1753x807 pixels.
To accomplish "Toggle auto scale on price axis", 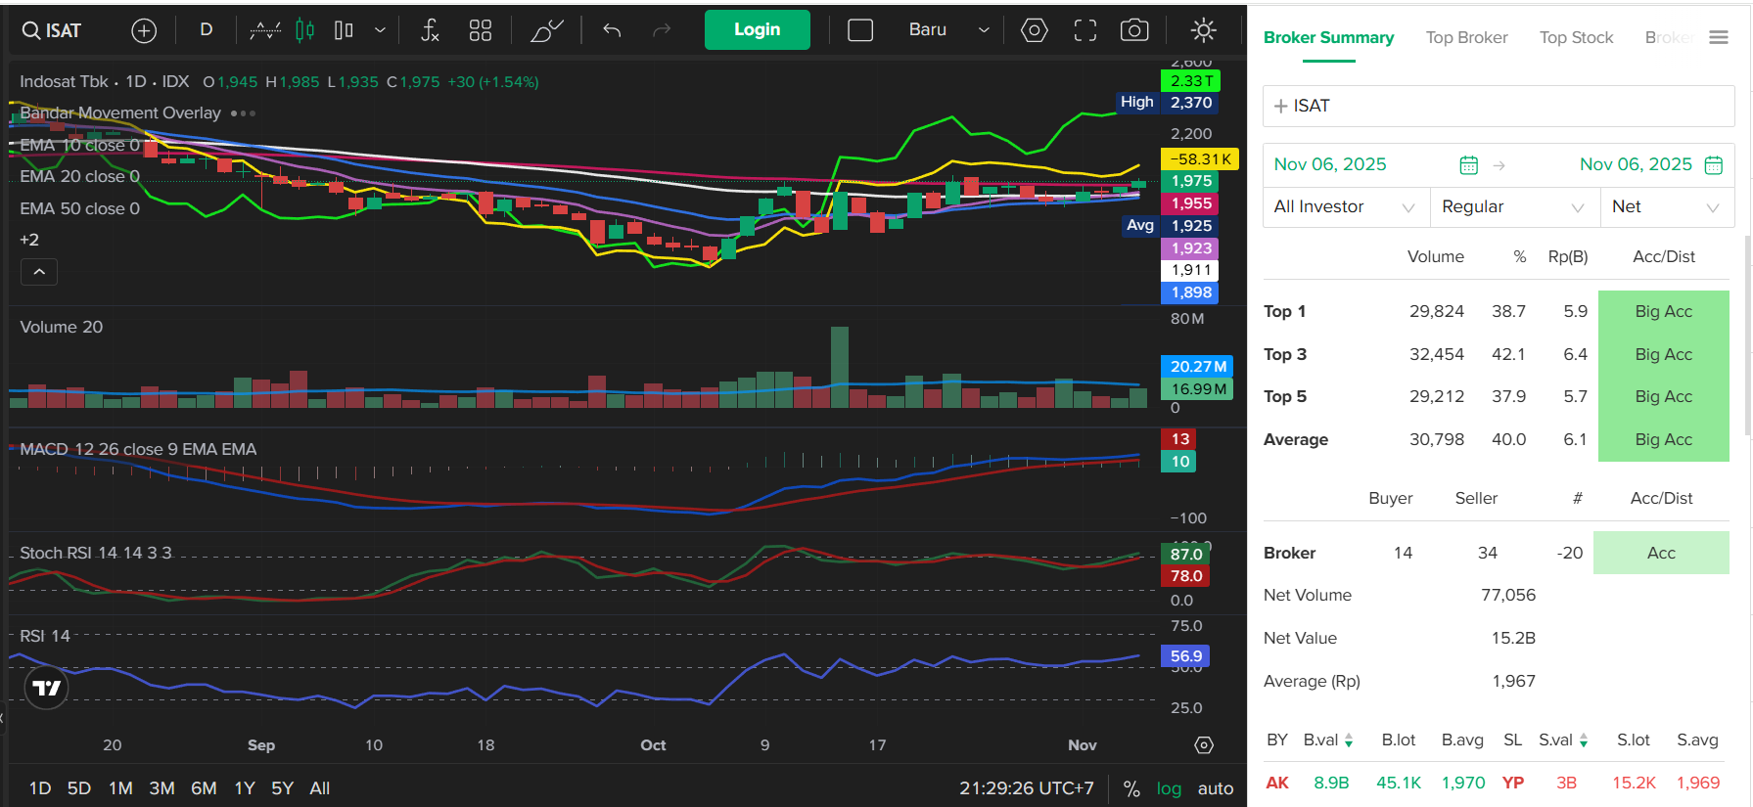I will (x=1215, y=788).
